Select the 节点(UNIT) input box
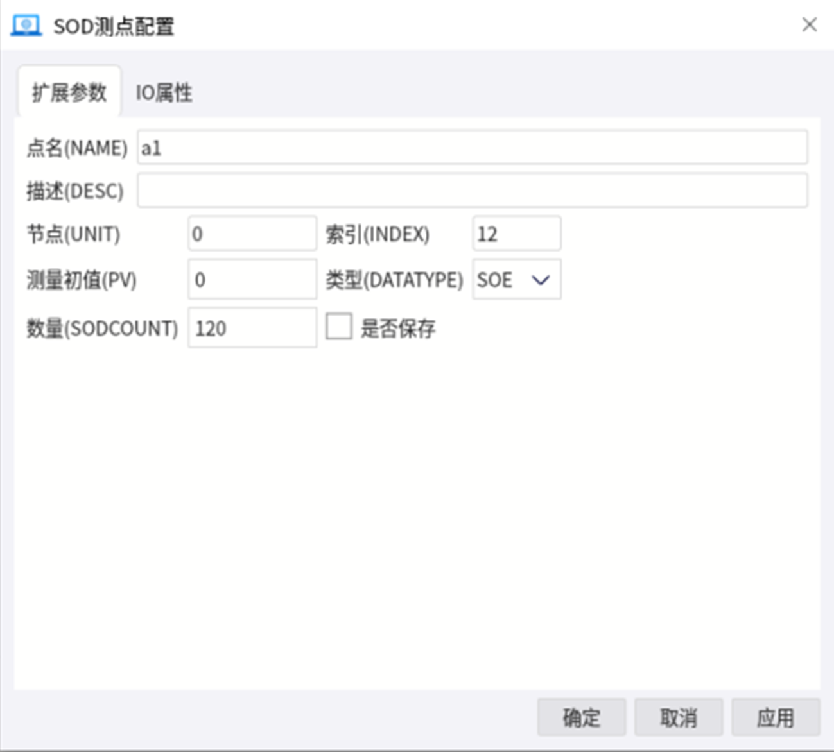The image size is (834, 752). click(252, 234)
